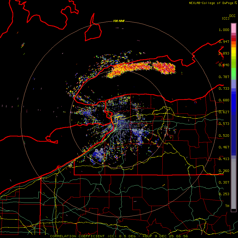
Task: Select the 0.947 scale value
Action: 224,42
